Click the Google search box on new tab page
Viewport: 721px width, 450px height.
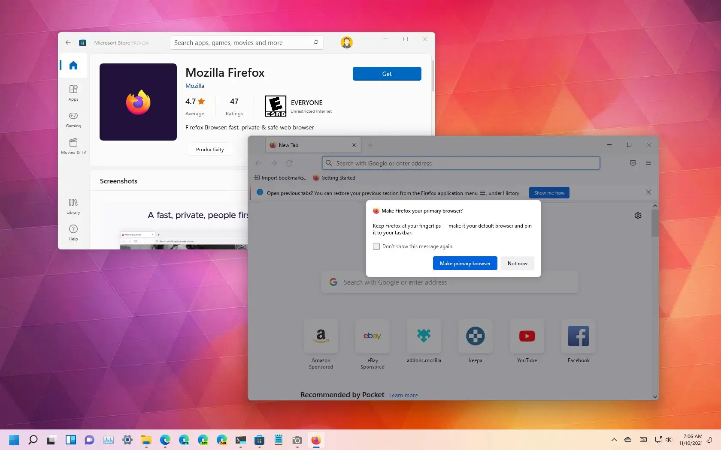450,282
